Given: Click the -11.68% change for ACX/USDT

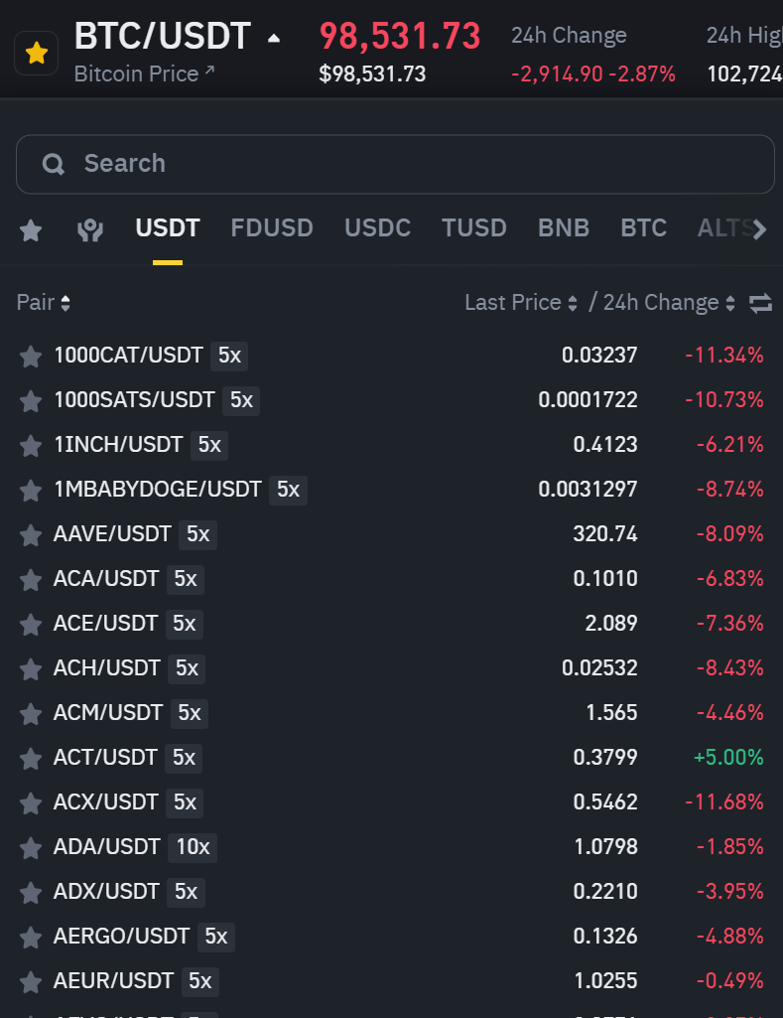Looking at the screenshot, I should click(x=724, y=802).
